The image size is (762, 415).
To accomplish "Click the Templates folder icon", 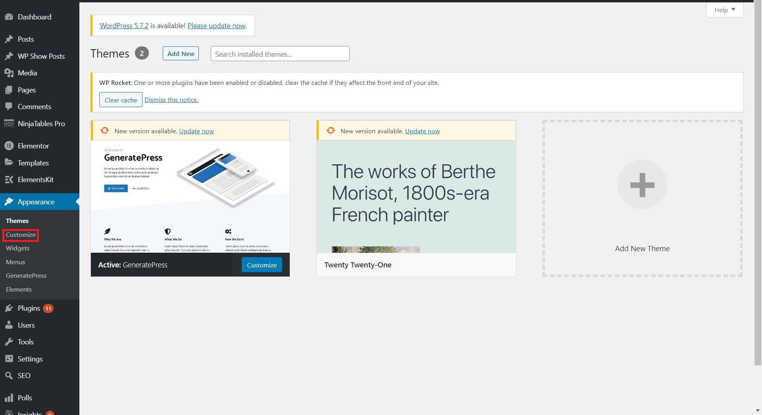I will pyautogui.click(x=9, y=163).
